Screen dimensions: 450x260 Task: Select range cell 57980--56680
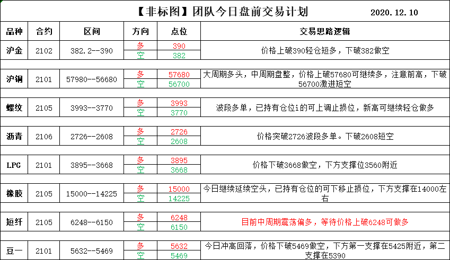(92, 79)
